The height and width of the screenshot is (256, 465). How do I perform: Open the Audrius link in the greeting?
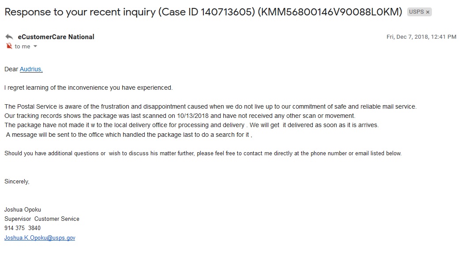click(x=31, y=69)
